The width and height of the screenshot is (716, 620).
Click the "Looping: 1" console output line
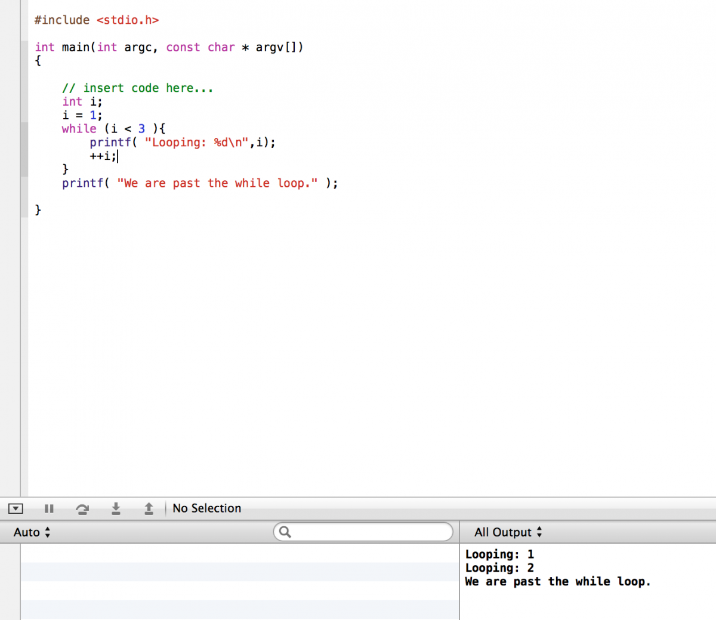tap(499, 554)
